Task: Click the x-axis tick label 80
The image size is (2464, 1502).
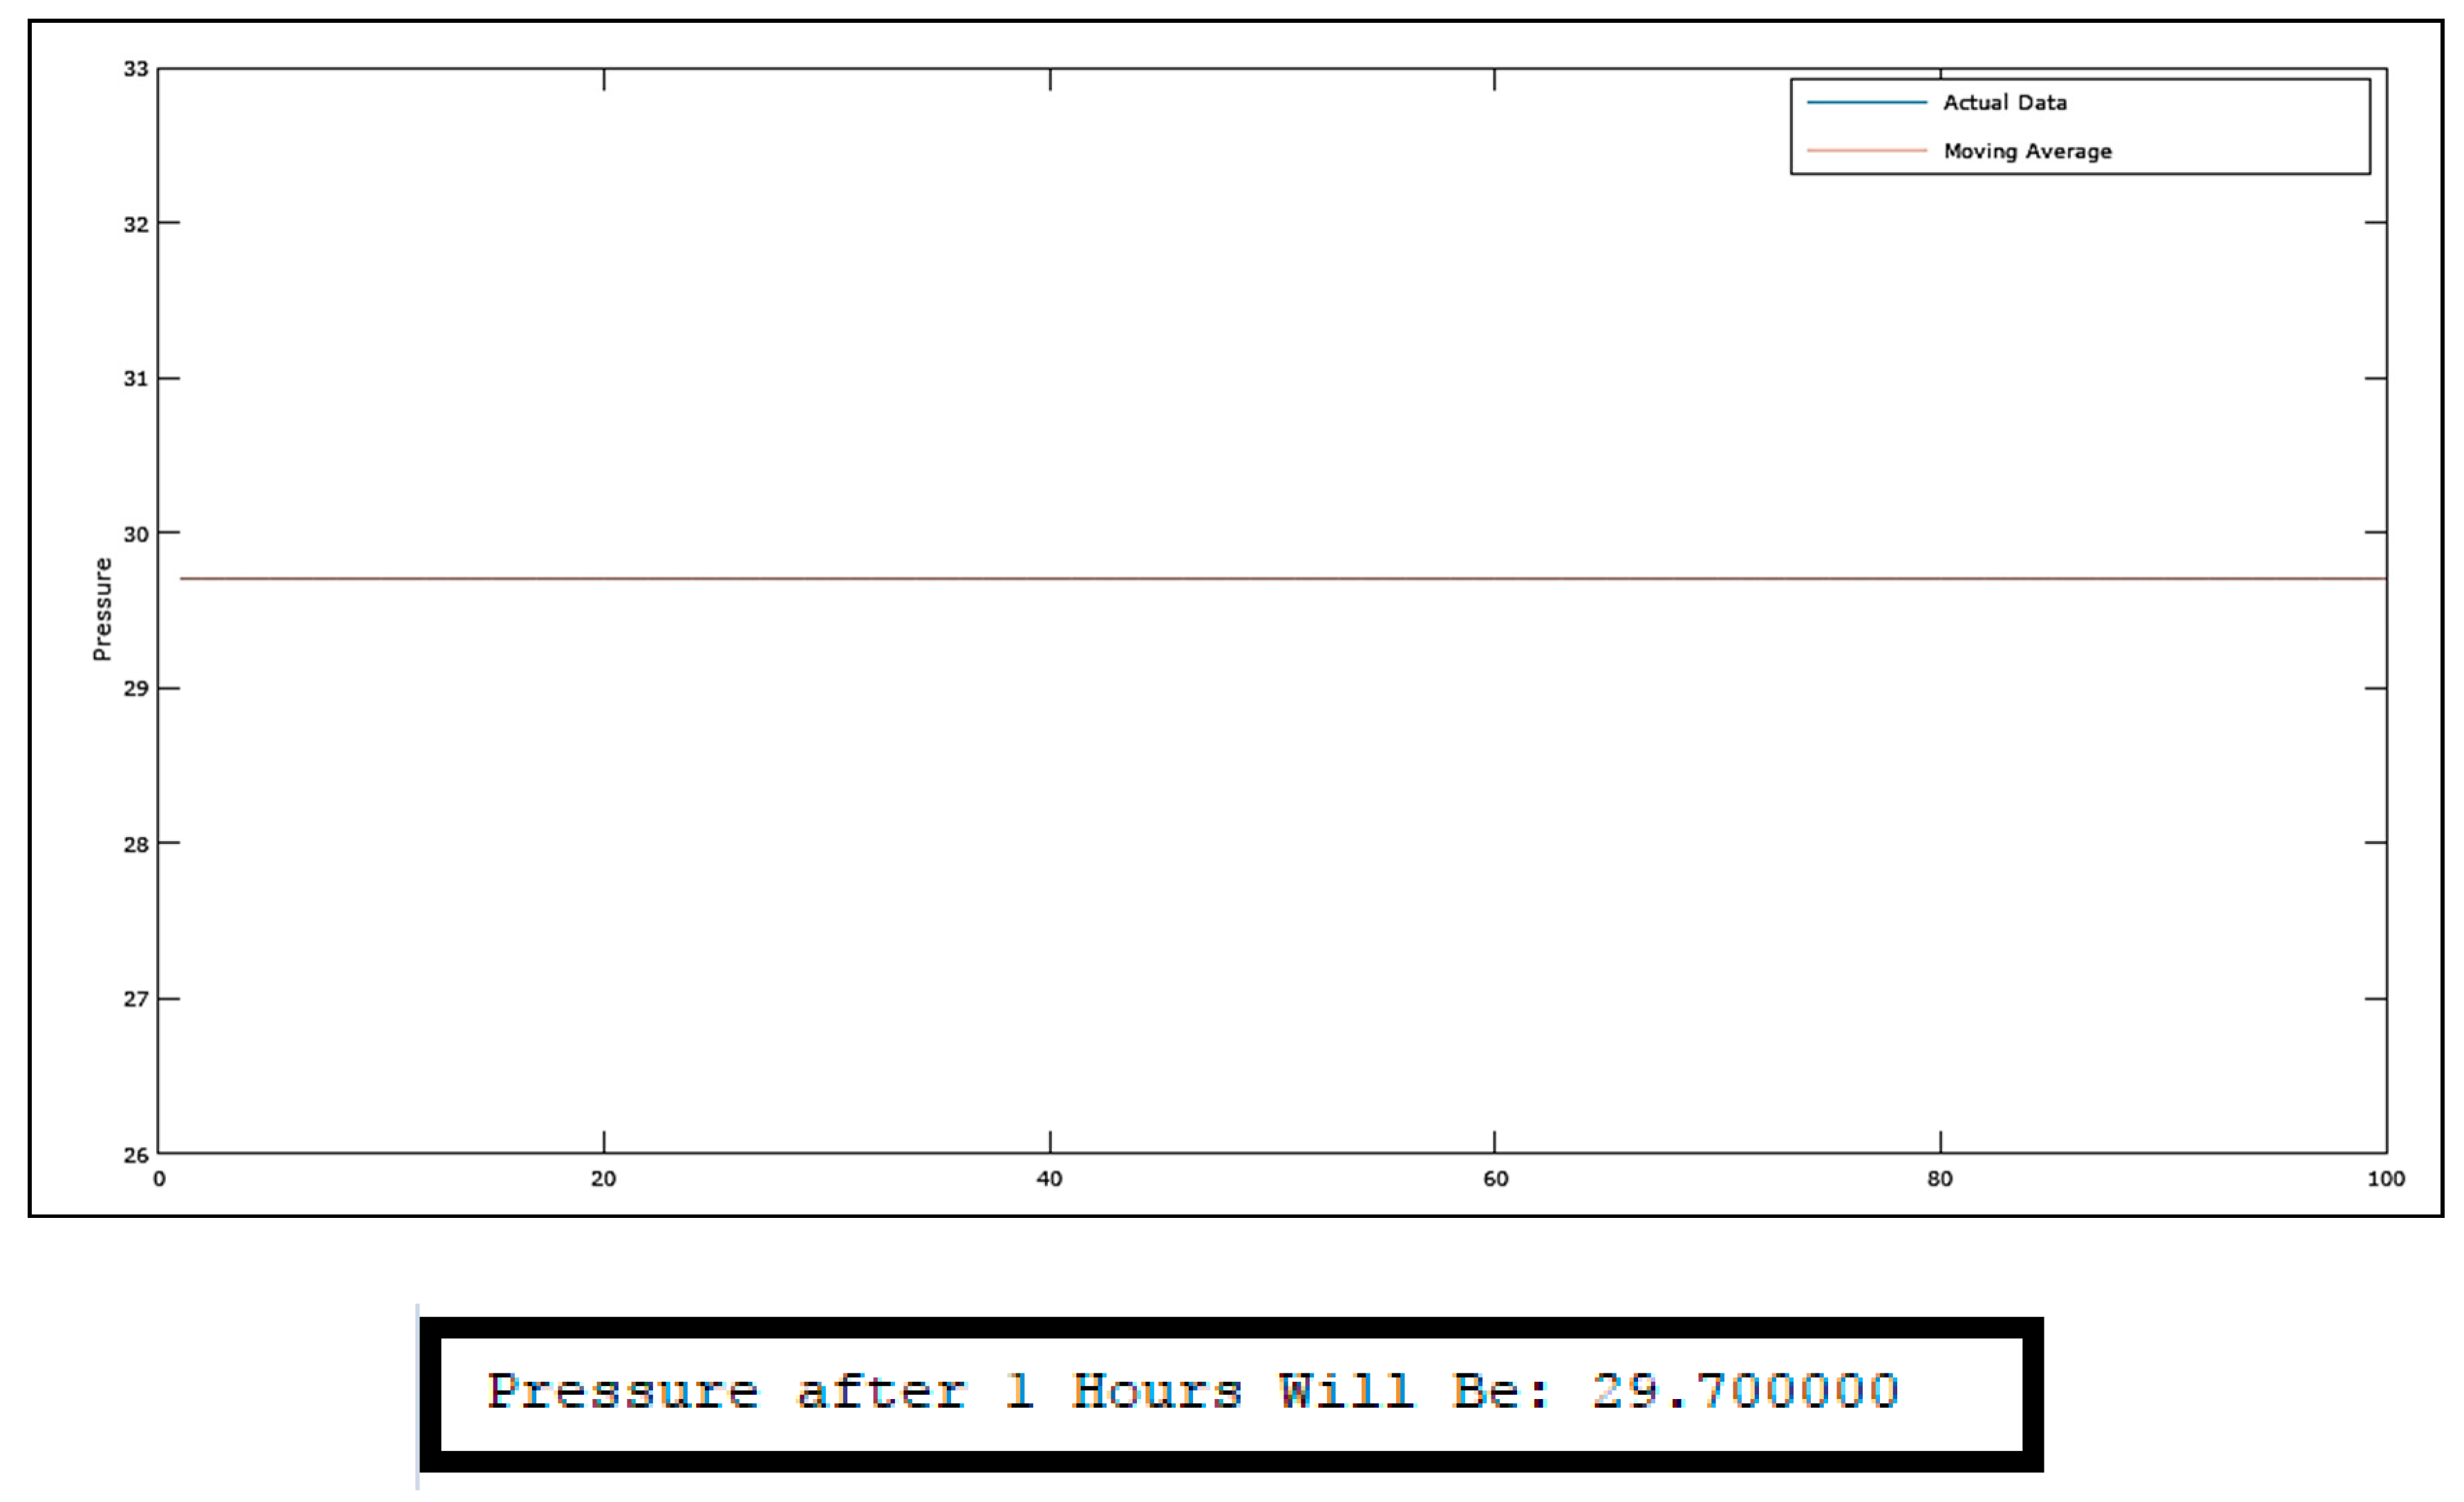Action: [x=1940, y=1179]
